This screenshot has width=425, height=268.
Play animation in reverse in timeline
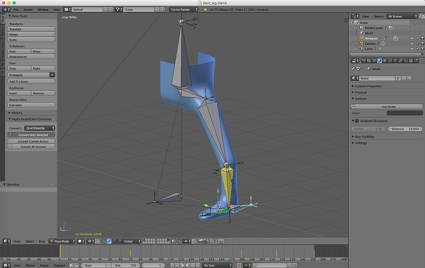[182, 266]
